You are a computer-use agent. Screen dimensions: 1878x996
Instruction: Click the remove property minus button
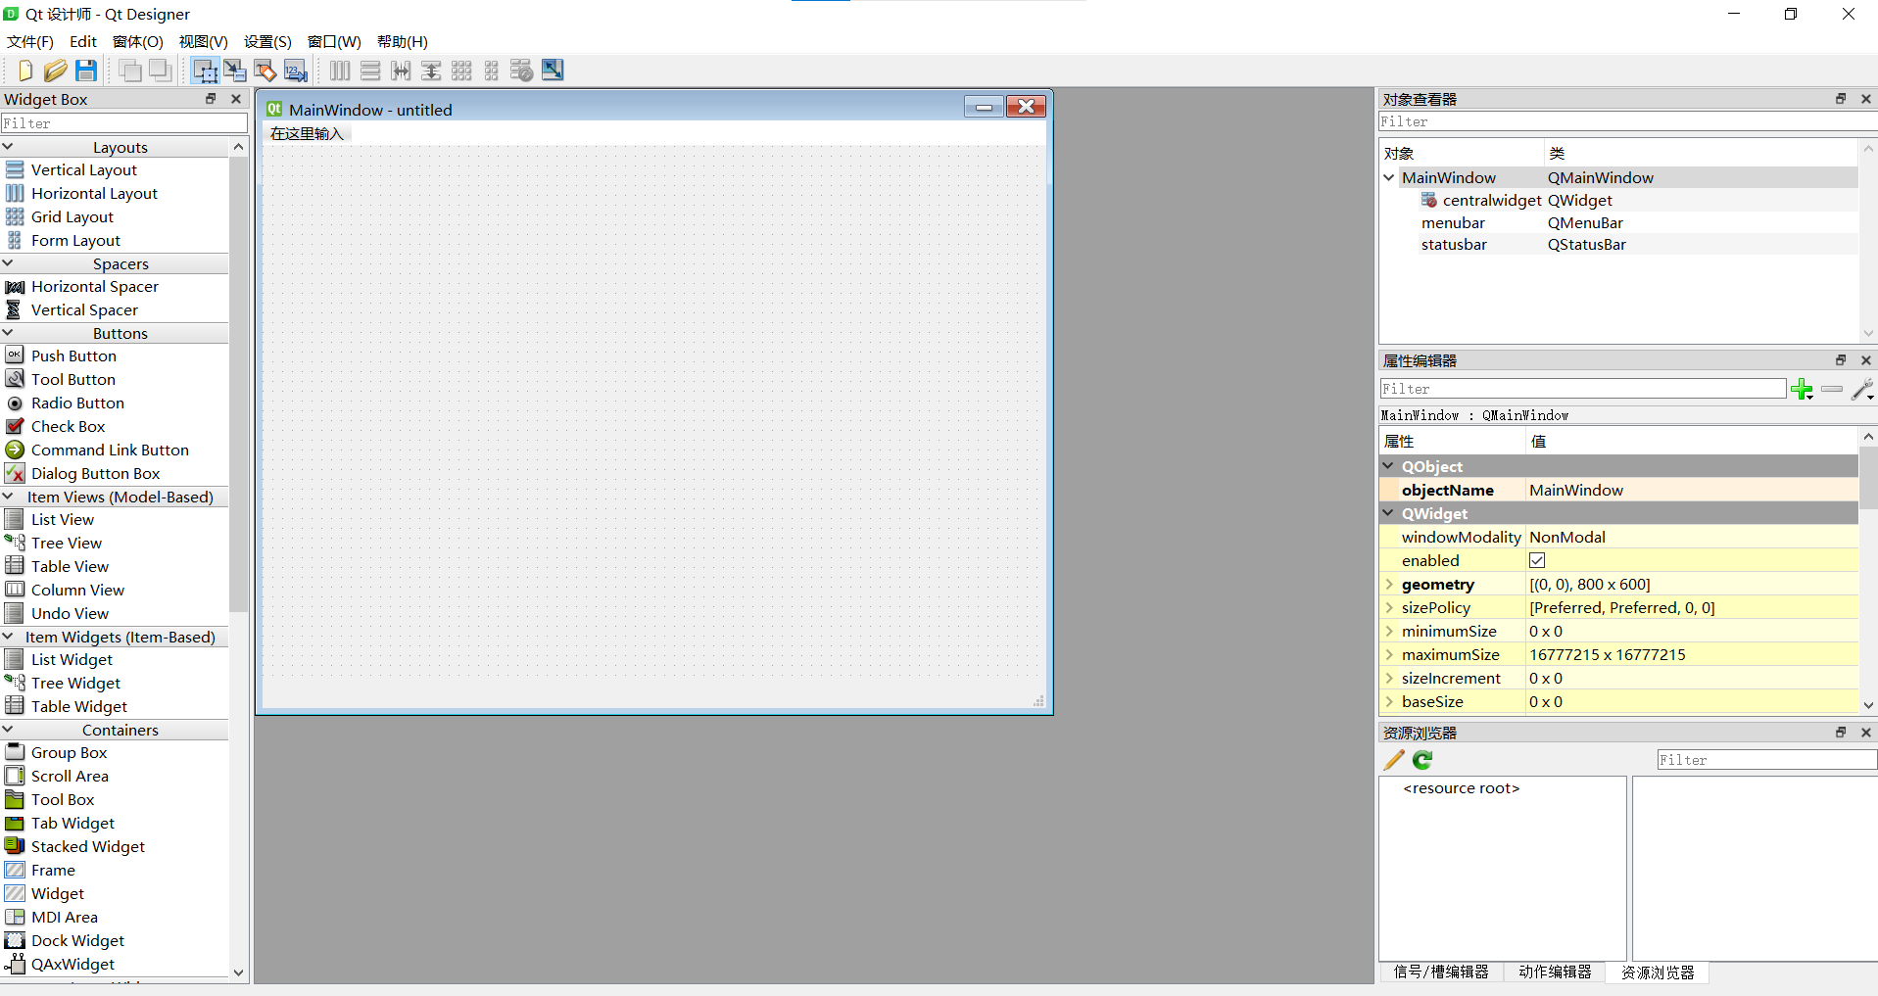[x=1831, y=389]
